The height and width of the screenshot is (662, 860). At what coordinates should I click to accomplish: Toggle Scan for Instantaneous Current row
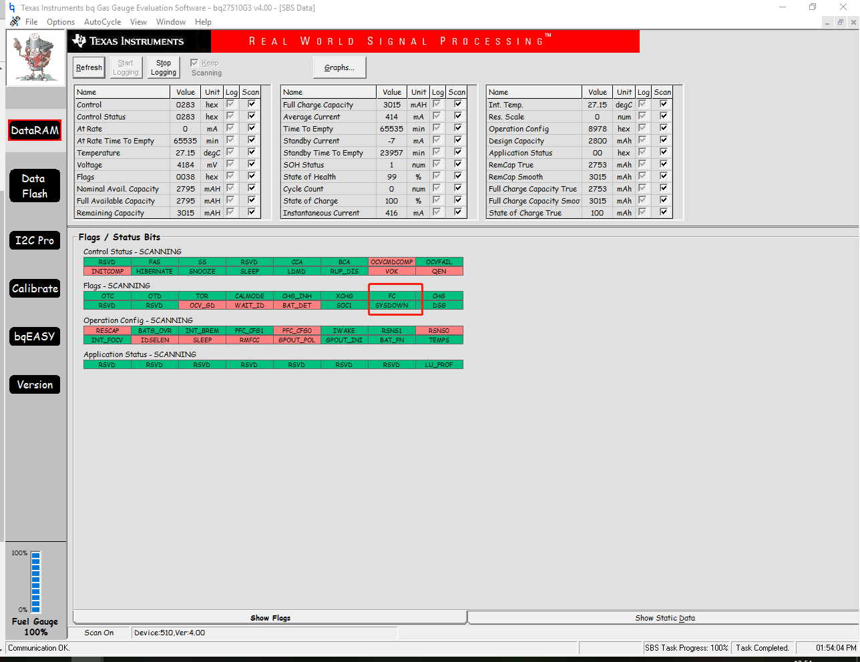pos(458,212)
